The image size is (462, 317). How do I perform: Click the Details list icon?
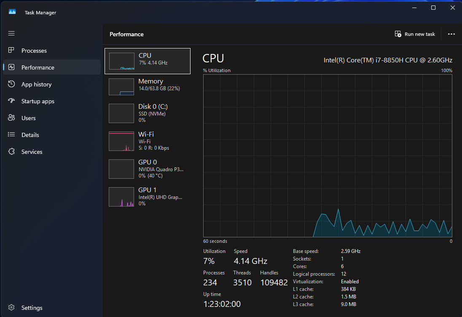(x=11, y=134)
